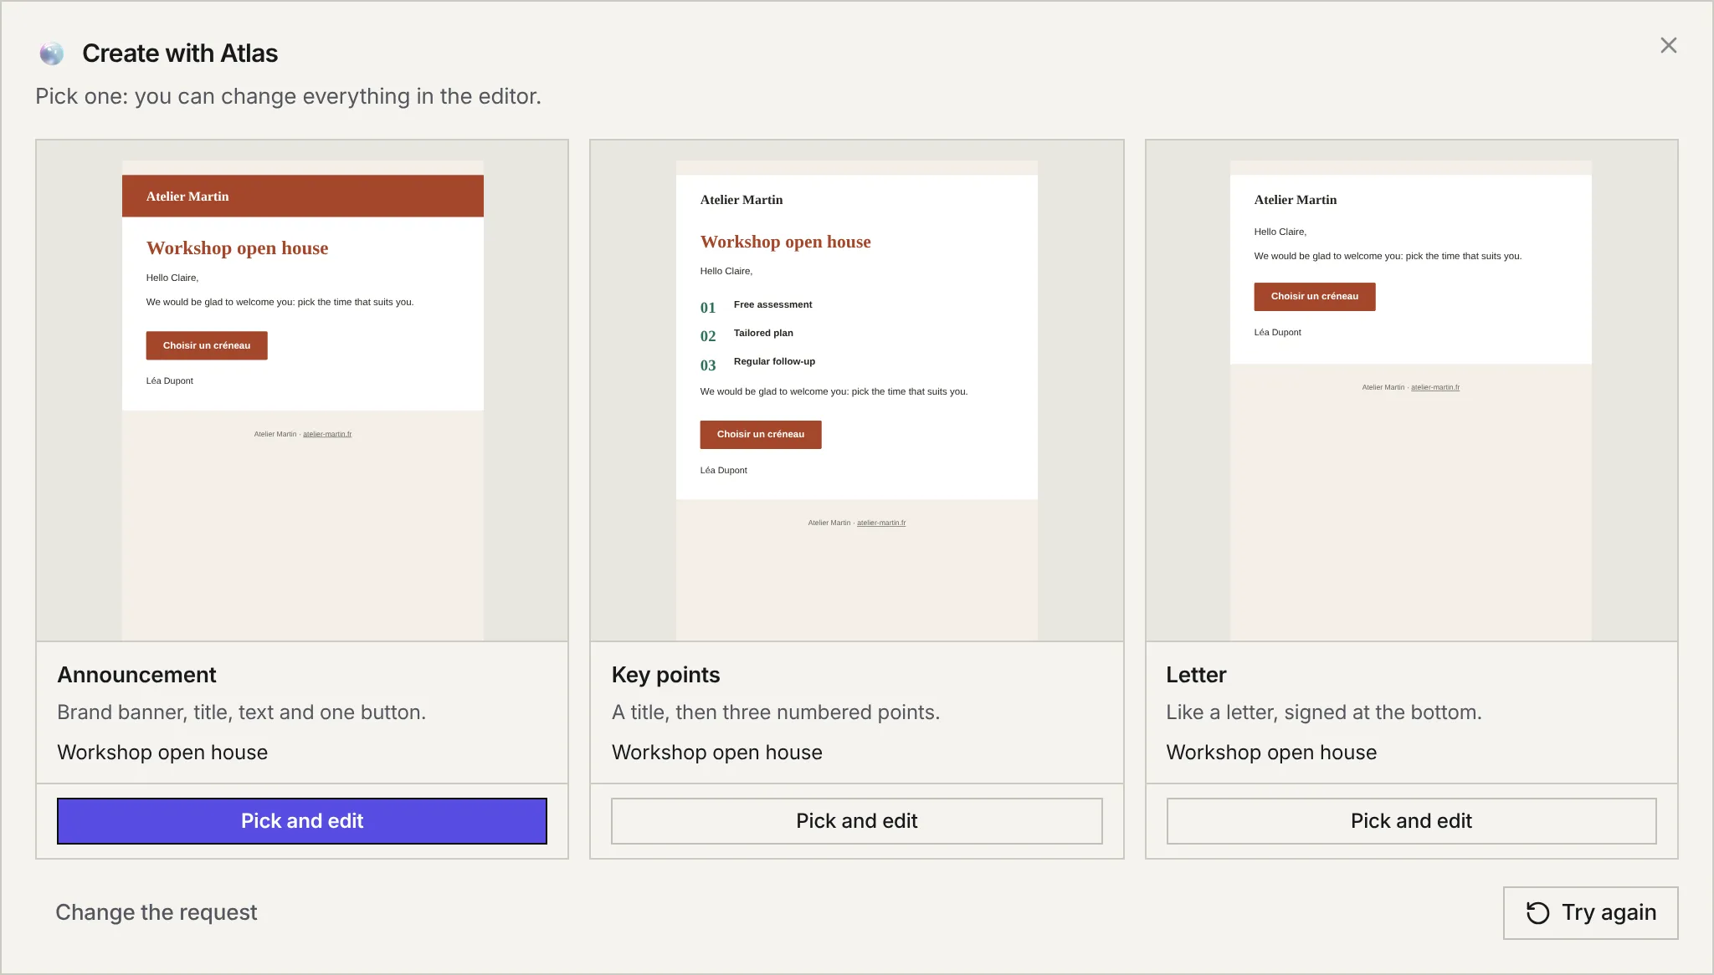Image resolution: width=1714 pixels, height=975 pixels.
Task: Click the Key points card title
Action: point(665,675)
